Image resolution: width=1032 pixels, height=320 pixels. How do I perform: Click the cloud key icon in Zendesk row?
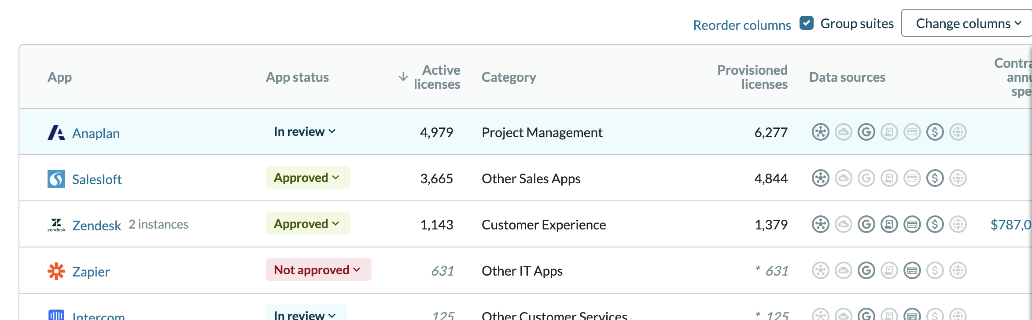pyautogui.click(x=843, y=225)
